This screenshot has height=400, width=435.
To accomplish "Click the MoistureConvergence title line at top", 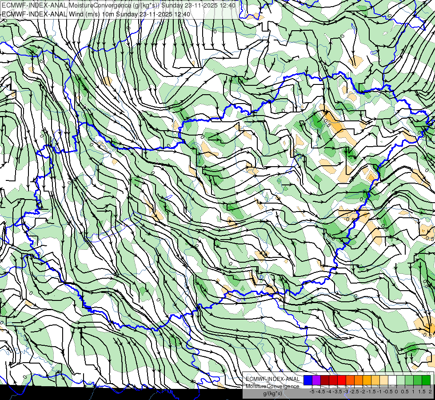I will (119, 5).
